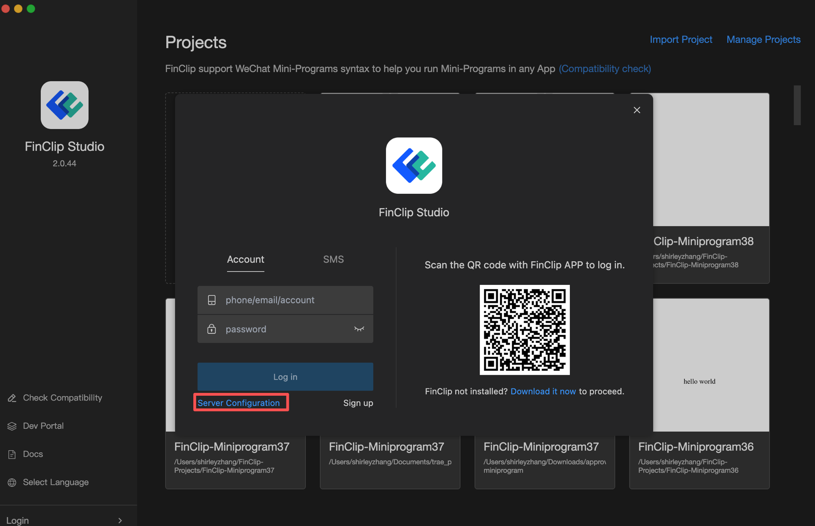The image size is (815, 526).
Task: Click the Download it now link
Action: pos(543,391)
